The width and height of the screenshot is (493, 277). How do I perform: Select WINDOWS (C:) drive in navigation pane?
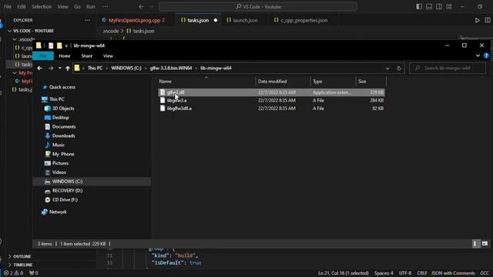[92, 182]
